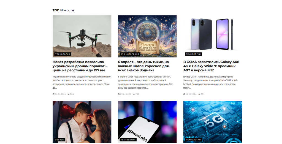Open headline about Galaxy A08 4G in GSMA
This screenshot has width=282, height=144.
(x=211, y=66)
